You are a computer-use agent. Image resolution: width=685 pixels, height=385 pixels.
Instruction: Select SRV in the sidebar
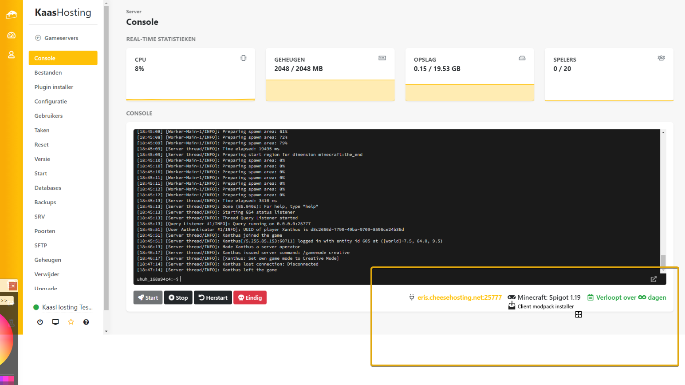point(39,217)
